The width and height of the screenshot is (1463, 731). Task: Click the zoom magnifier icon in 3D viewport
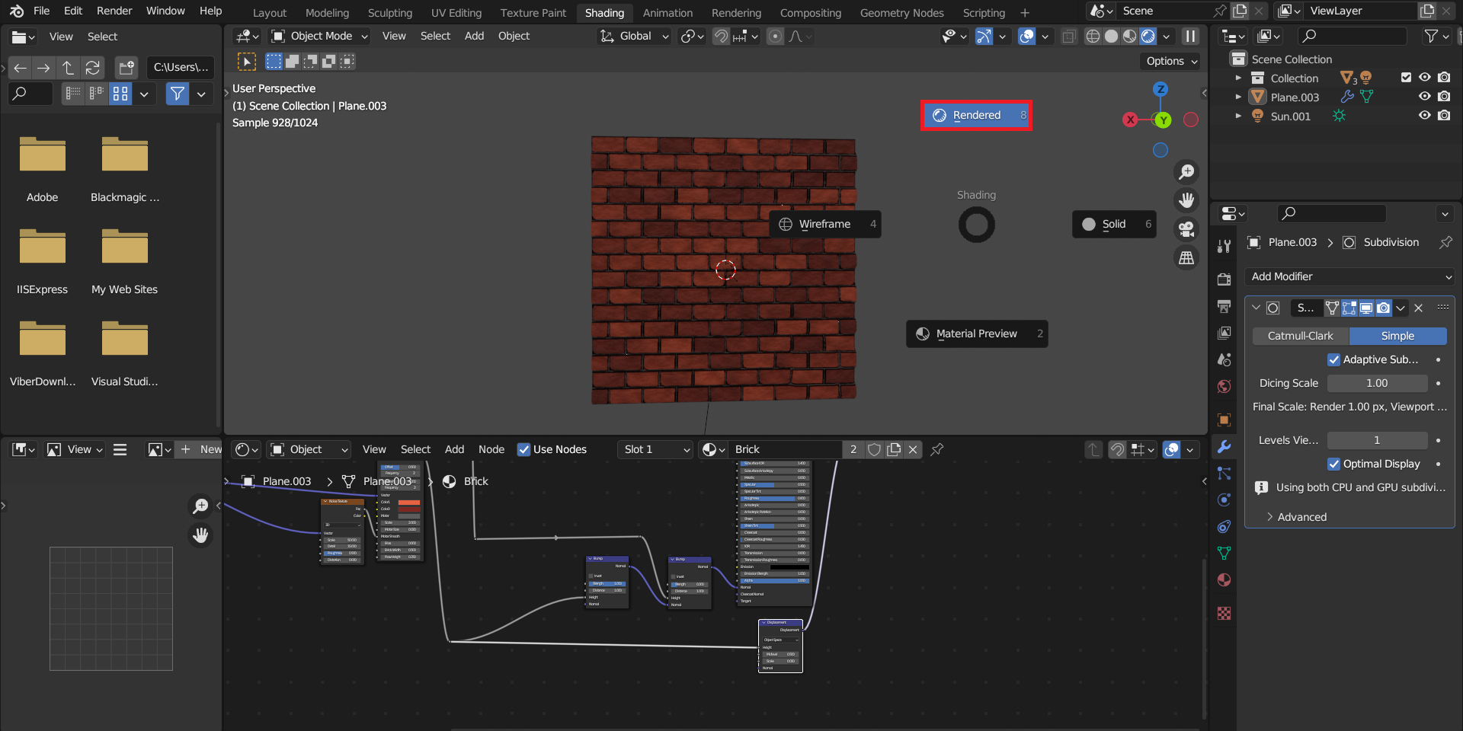click(x=1186, y=172)
